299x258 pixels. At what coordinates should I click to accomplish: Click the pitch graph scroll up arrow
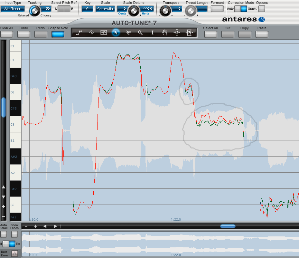4,187
